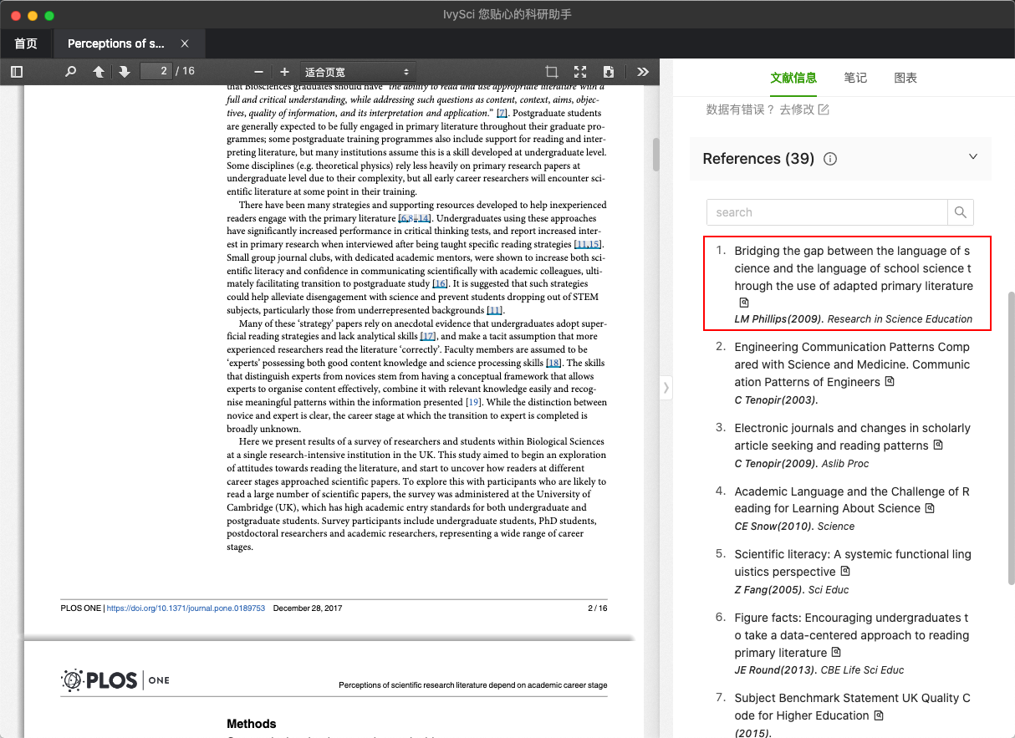Go to the next PDF page
1015x738 pixels.
coord(125,72)
